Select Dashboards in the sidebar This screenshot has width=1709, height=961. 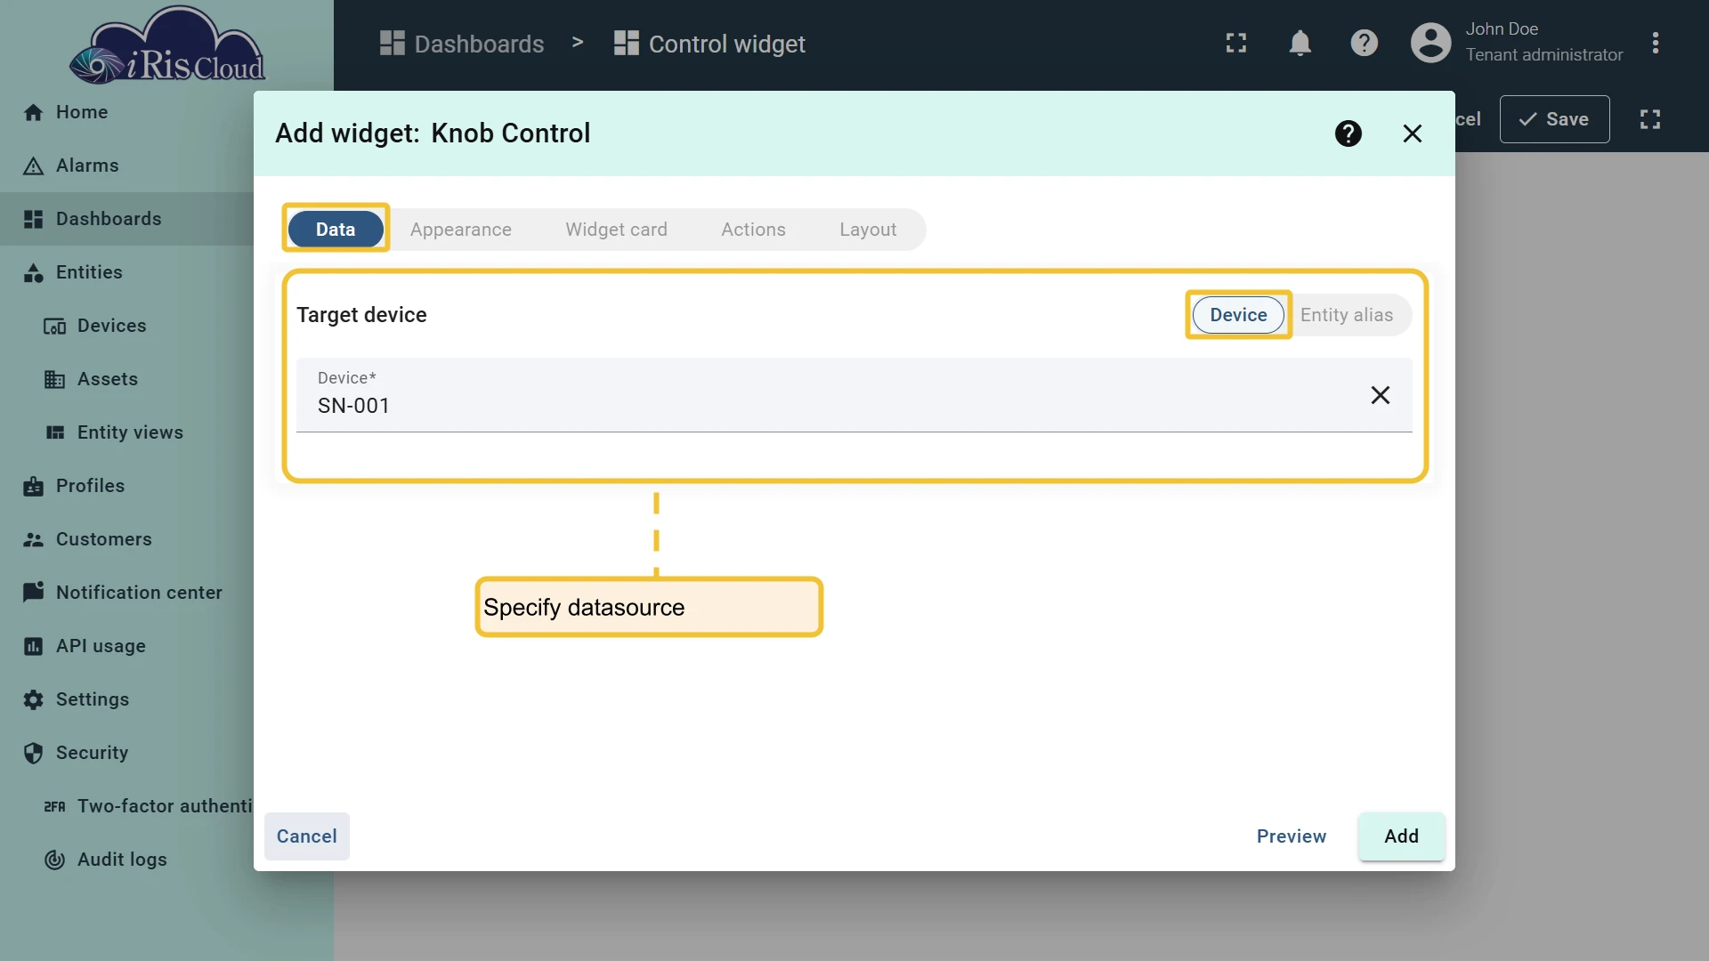126,219
